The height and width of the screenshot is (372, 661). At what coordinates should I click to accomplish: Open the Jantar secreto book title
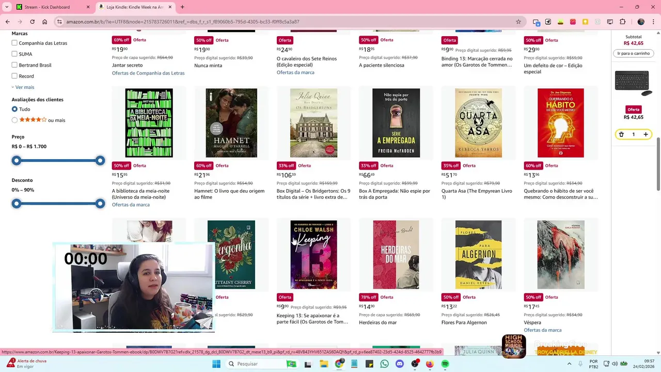[x=127, y=65]
